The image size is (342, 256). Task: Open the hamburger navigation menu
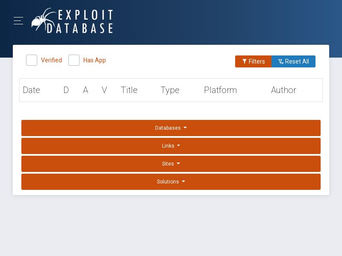click(x=18, y=20)
